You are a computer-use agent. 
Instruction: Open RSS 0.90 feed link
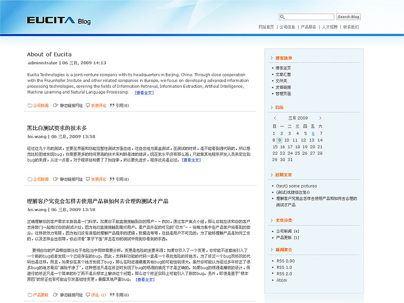285,261
